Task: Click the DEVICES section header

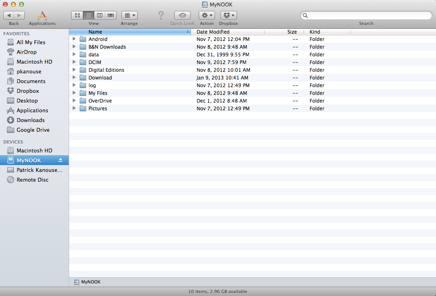Action: point(13,142)
